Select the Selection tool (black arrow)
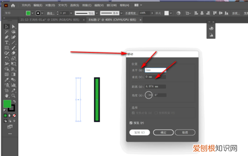 (7, 26)
